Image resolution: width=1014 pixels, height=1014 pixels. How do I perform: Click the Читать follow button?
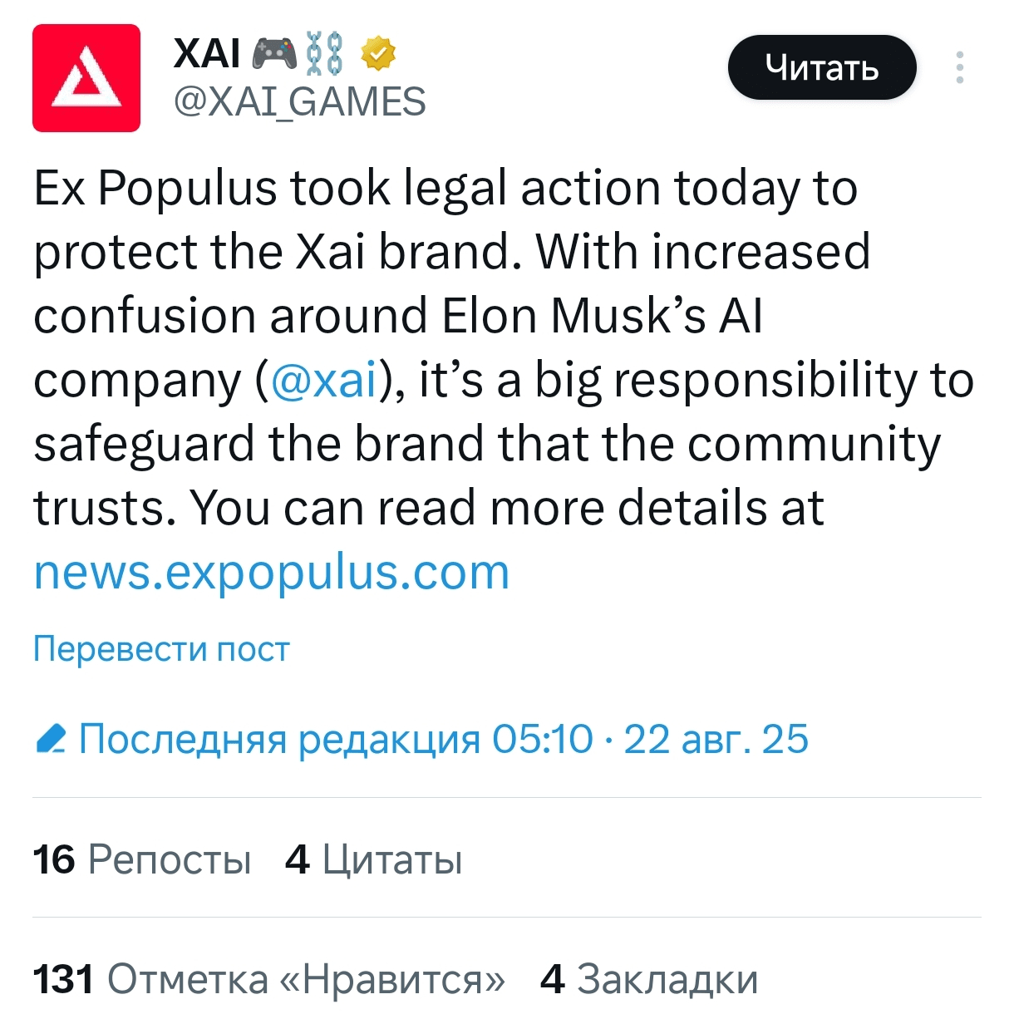(822, 67)
